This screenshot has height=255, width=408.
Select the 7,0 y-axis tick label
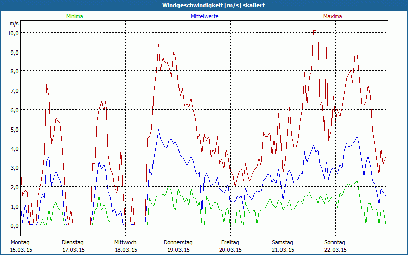tap(14, 91)
